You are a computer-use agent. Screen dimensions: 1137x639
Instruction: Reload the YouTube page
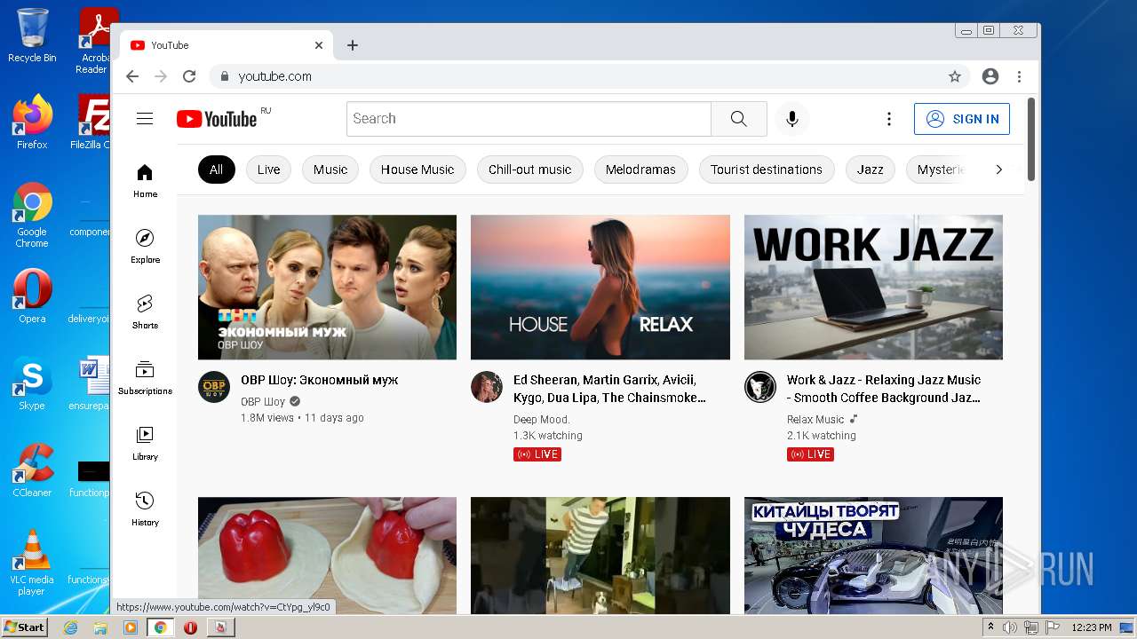(x=188, y=76)
